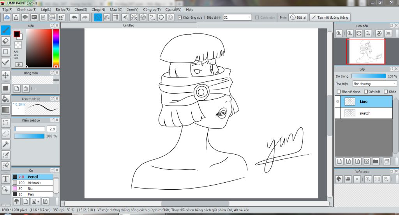The width and height of the screenshot is (399, 215).
Task: Click the Redo arrow in toolbar
Action: click(85, 17)
